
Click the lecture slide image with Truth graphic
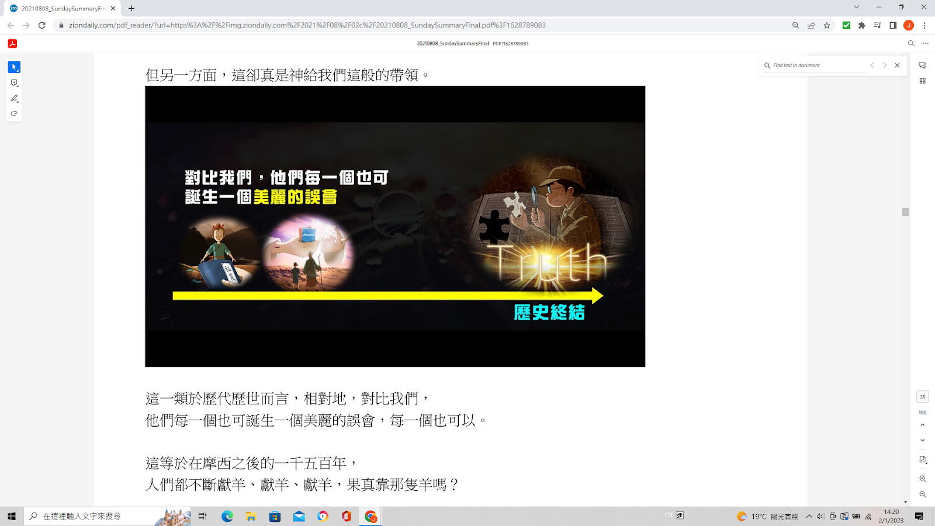click(x=395, y=227)
